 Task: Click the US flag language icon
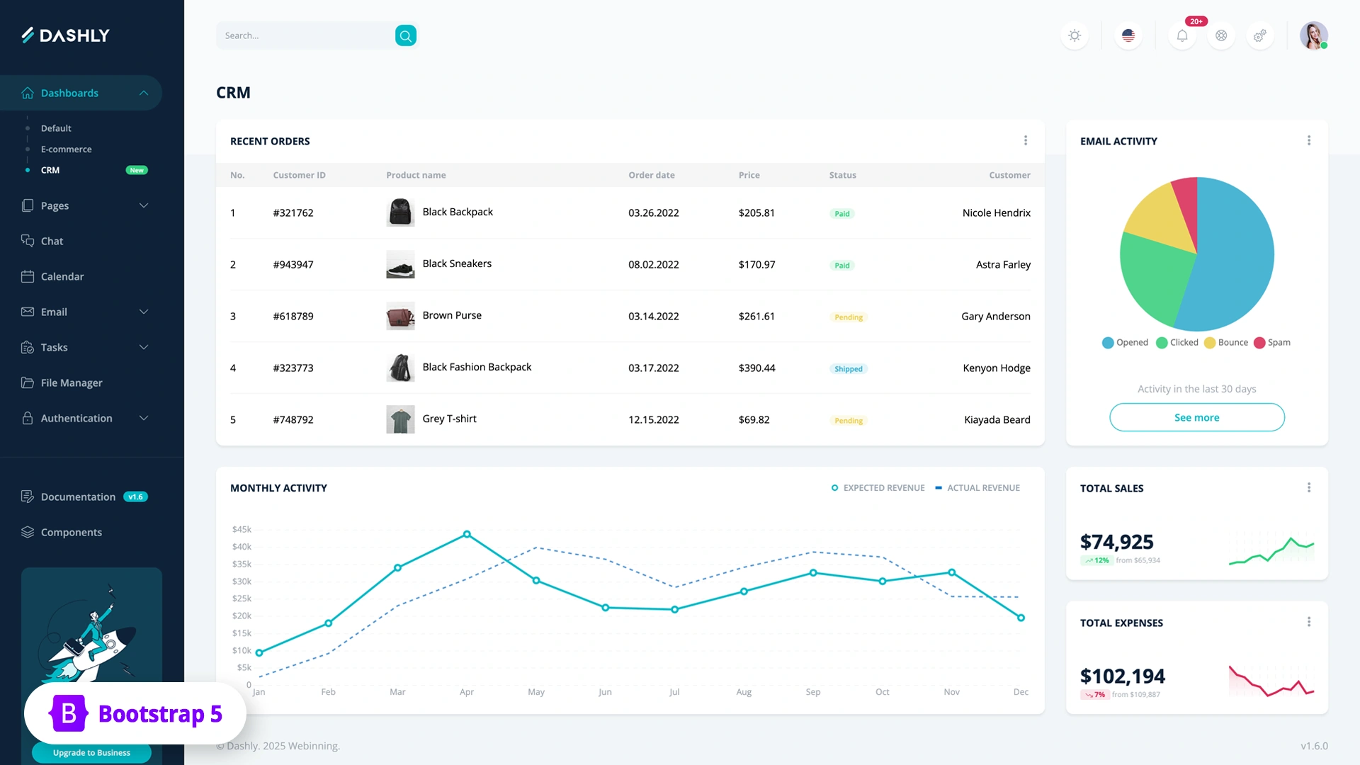tap(1128, 35)
